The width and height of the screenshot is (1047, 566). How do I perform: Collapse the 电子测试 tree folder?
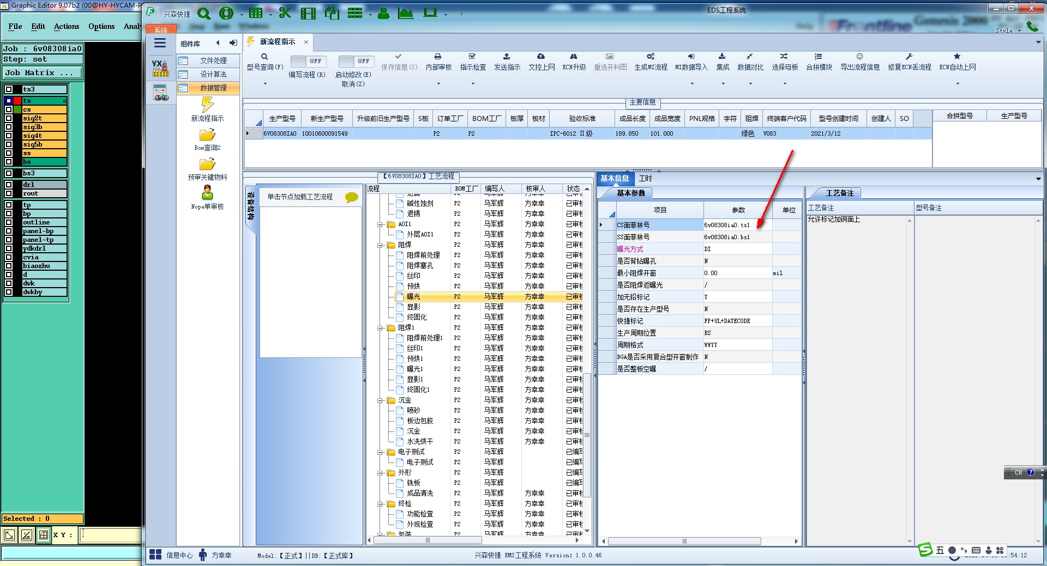(x=380, y=452)
